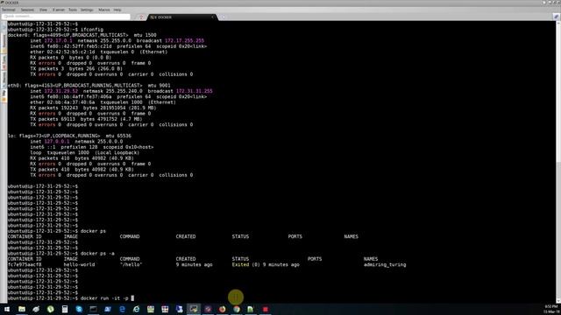Open the X server menu
Screen dimensions: 561x315
[59, 10]
